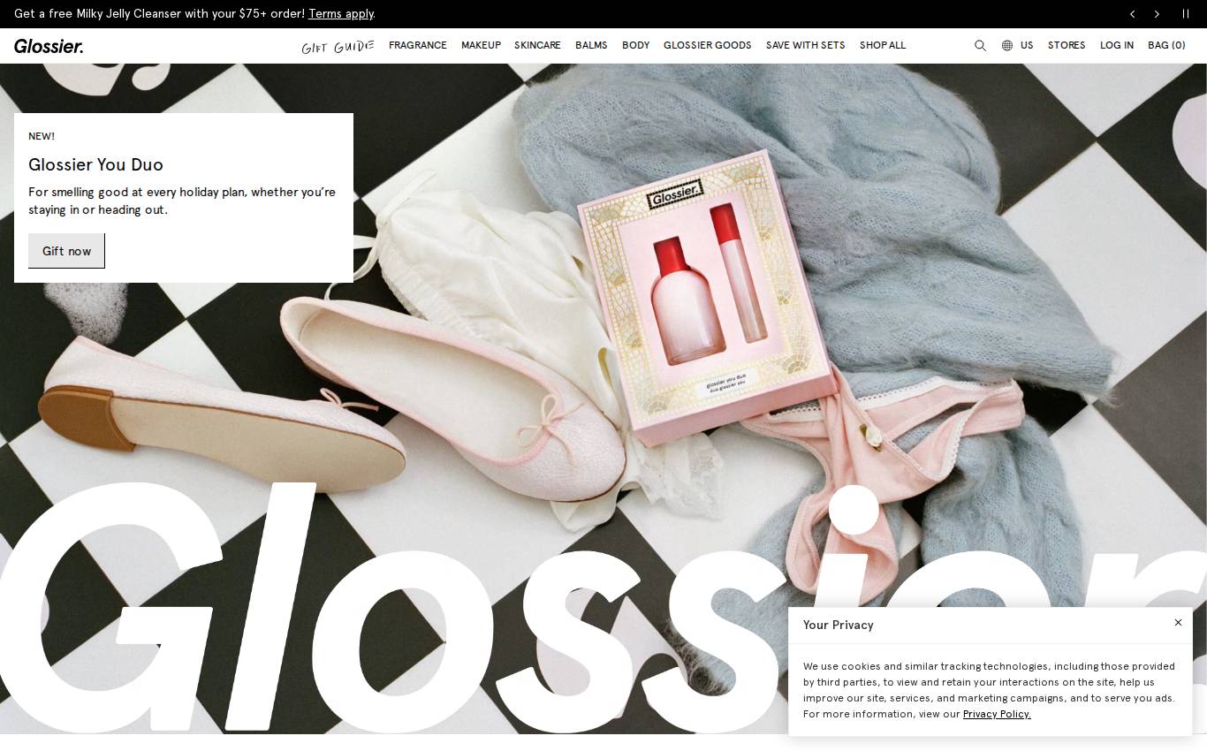Open the Balms menu
This screenshot has width=1207, height=751.
(591, 46)
